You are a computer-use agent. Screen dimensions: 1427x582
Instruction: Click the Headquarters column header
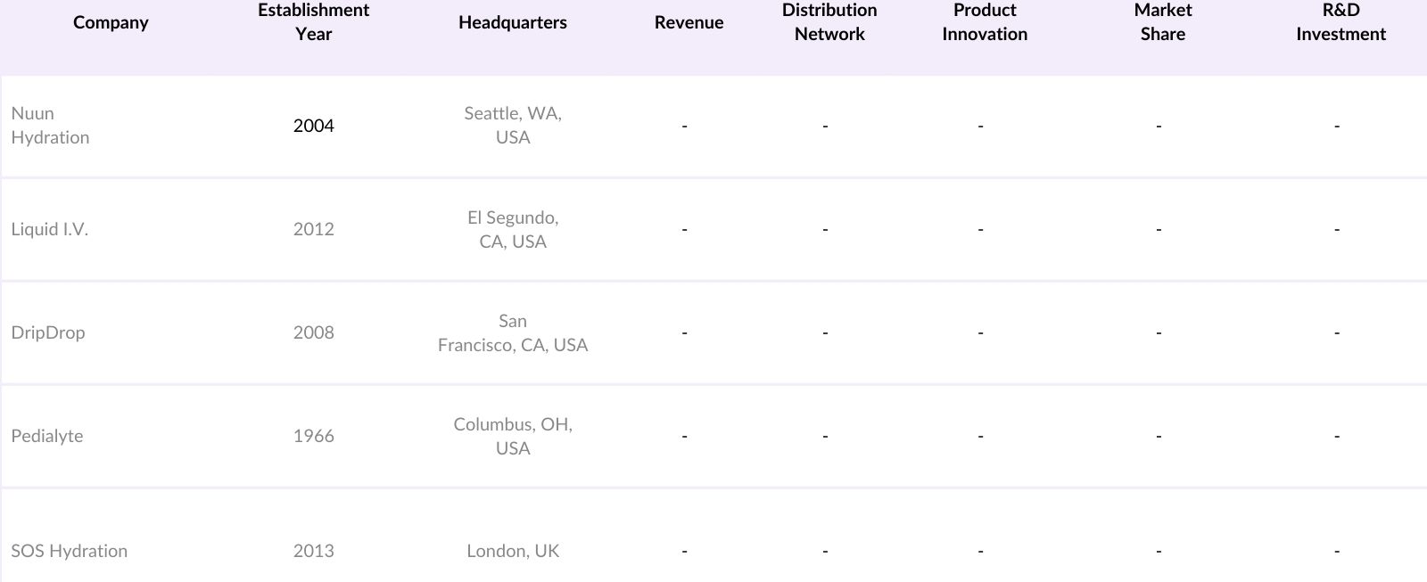[512, 22]
